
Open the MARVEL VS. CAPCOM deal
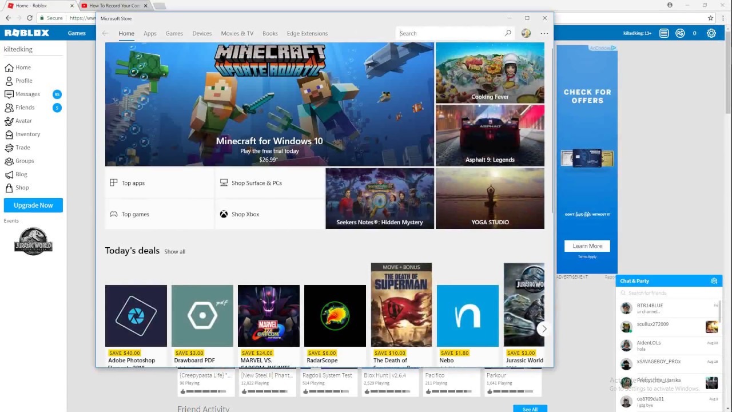(x=269, y=326)
